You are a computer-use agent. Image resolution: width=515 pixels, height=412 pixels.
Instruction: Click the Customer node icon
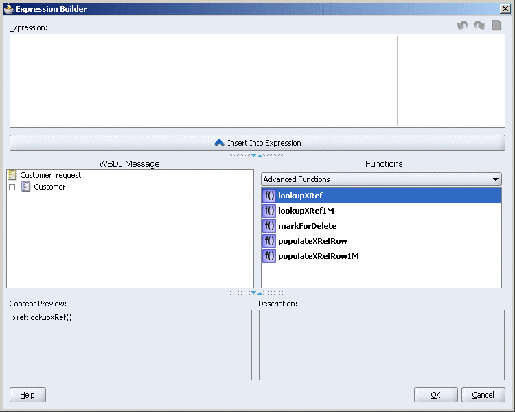(x=25, y=187)
